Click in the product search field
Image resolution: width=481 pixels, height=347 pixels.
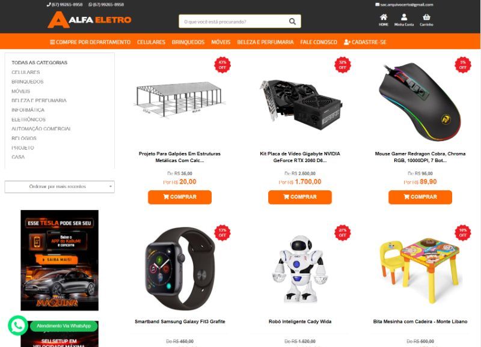pos(233,22)
